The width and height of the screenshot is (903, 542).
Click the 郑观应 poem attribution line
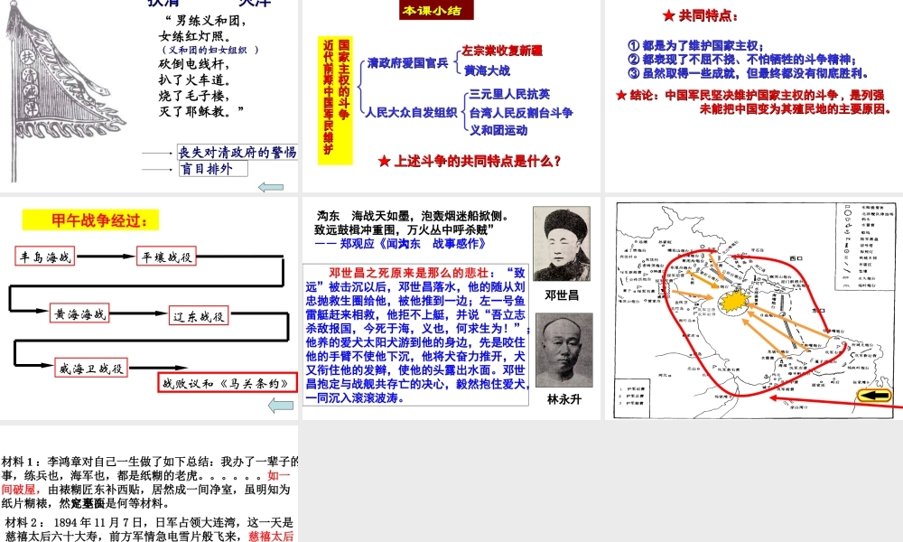pos(400,244)
